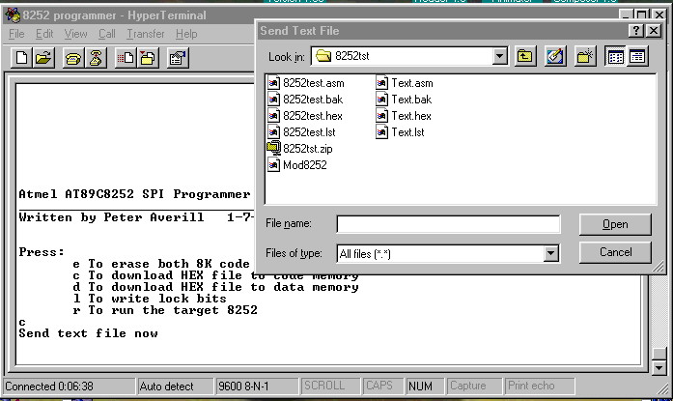Select the file name Mod8252
This screenshot has width=673, height=401.
pos(305,165)
